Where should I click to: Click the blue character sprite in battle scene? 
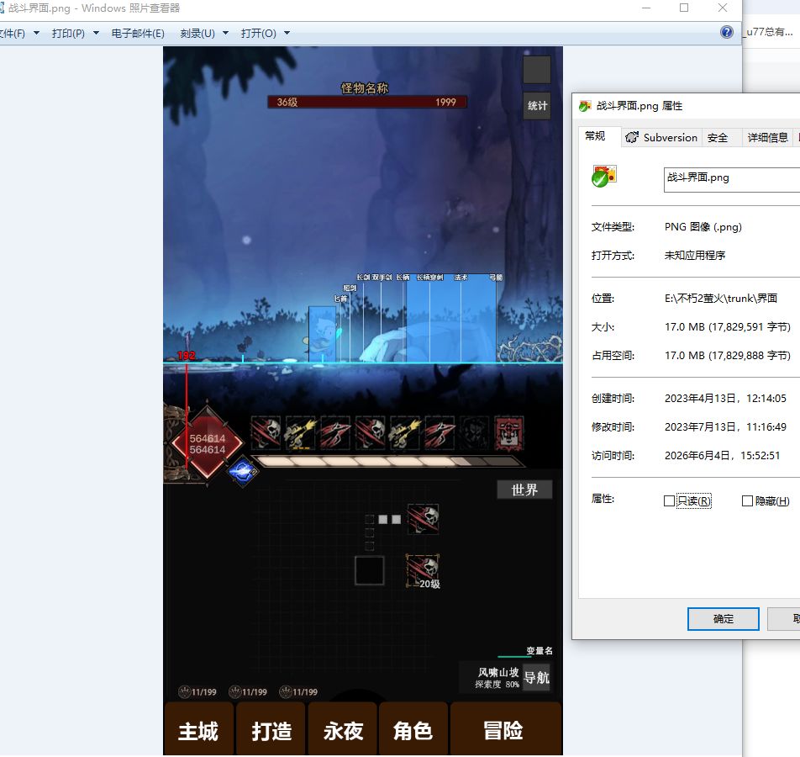[323, 334]
